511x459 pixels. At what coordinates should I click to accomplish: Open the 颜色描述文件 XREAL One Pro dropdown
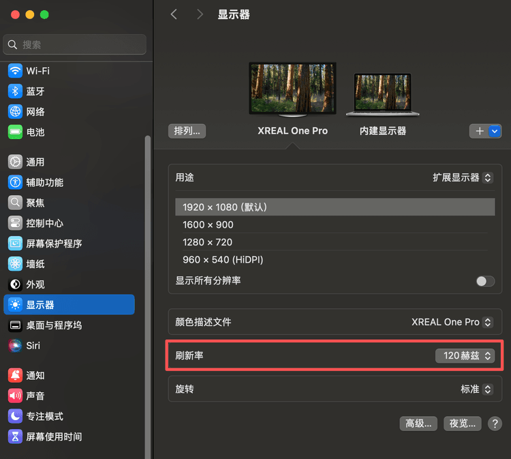point(452,322)
